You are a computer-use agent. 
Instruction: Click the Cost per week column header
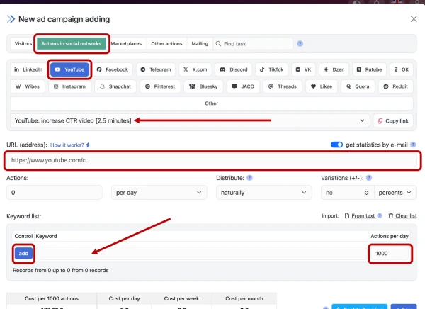[181, 298]
